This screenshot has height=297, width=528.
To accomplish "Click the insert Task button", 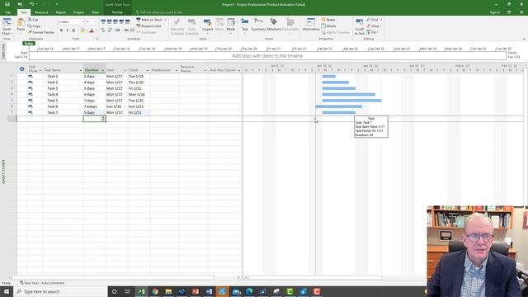I will tap(245, 25).
